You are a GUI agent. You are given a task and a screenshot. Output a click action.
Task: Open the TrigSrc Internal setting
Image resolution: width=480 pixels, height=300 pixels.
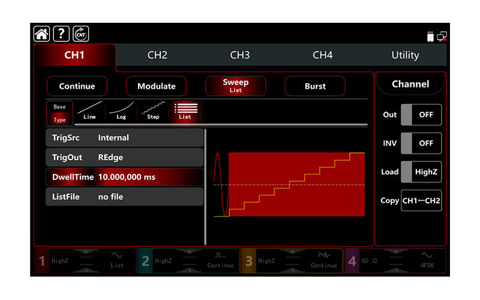(124, 138)
